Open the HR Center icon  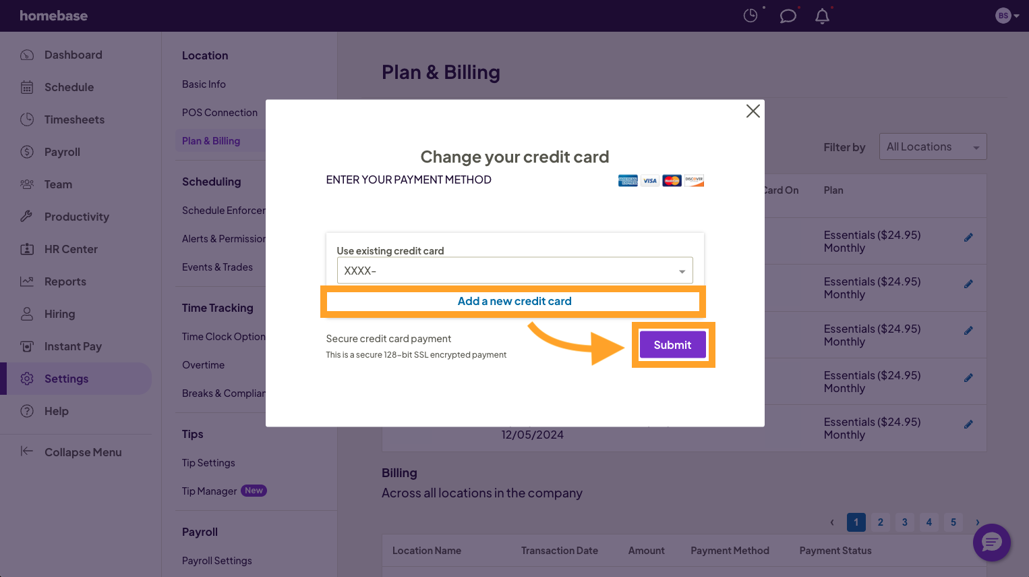coord(28,249)
